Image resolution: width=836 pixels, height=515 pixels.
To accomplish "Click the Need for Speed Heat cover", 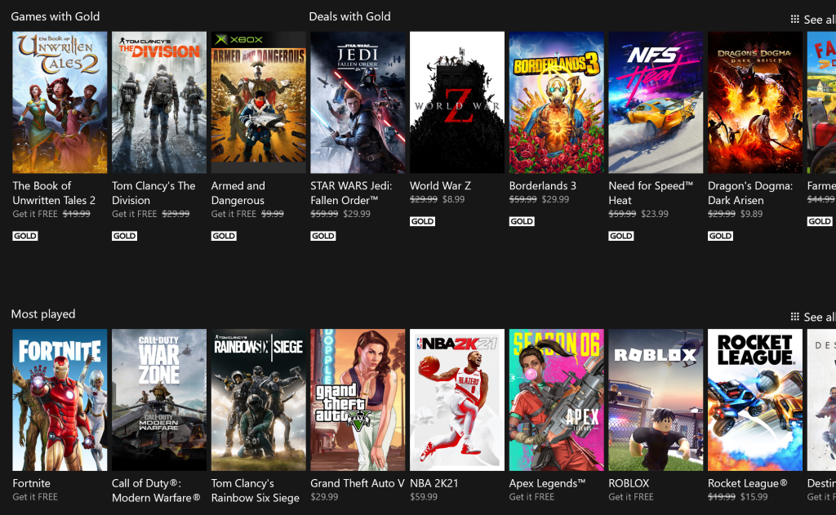I will point(656,102).
